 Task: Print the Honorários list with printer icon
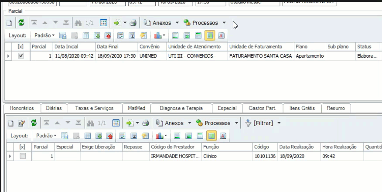(x=146, y=123)
